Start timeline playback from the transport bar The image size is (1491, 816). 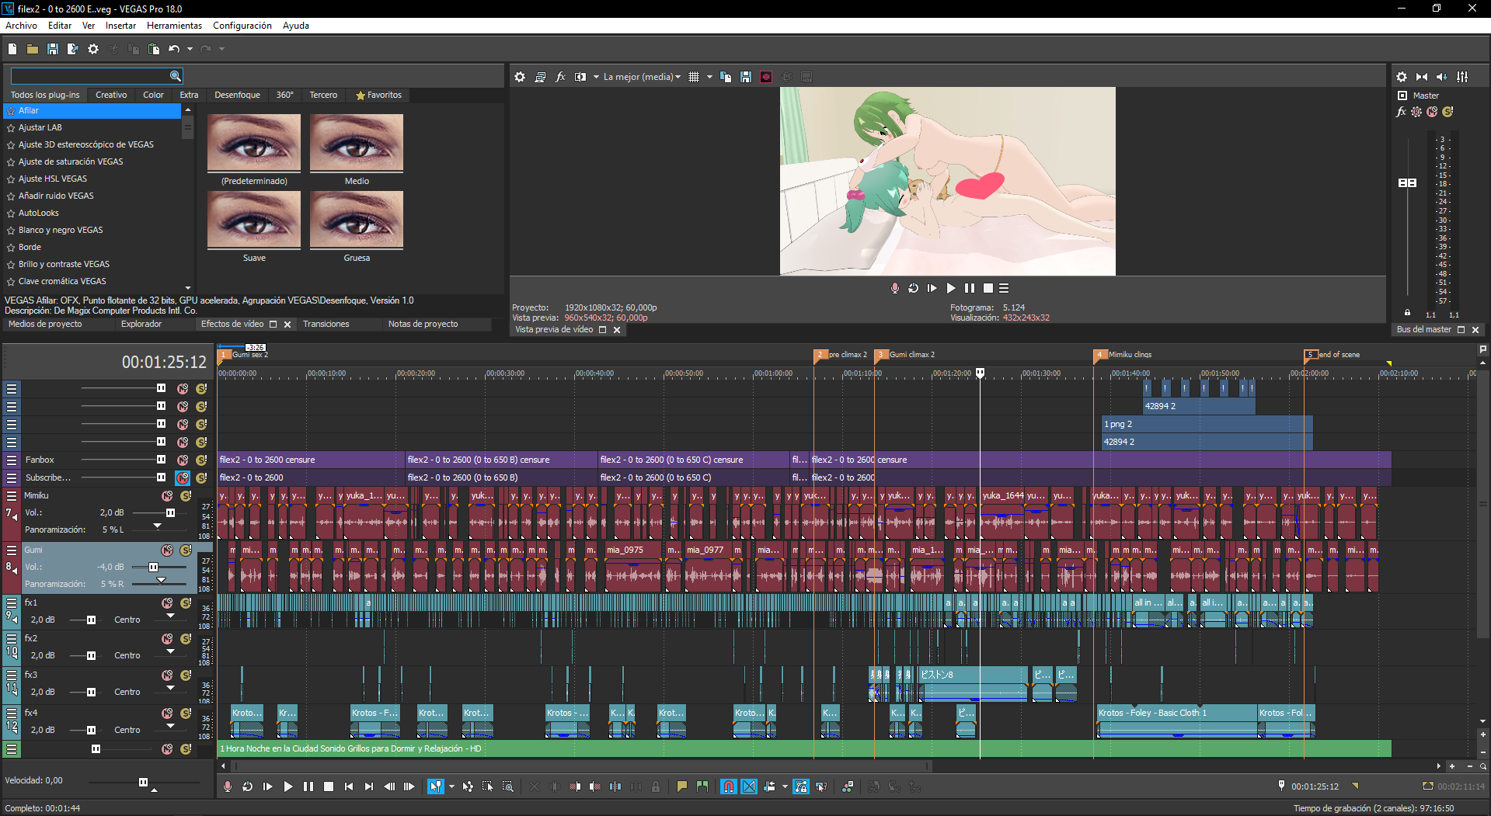(288, 786)
